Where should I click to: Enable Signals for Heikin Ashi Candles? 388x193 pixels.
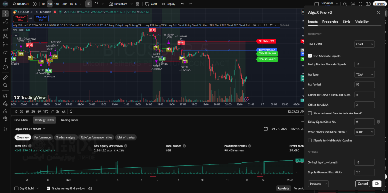click(310, 141)
